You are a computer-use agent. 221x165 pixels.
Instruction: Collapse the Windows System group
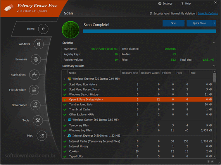coord(64,120)
